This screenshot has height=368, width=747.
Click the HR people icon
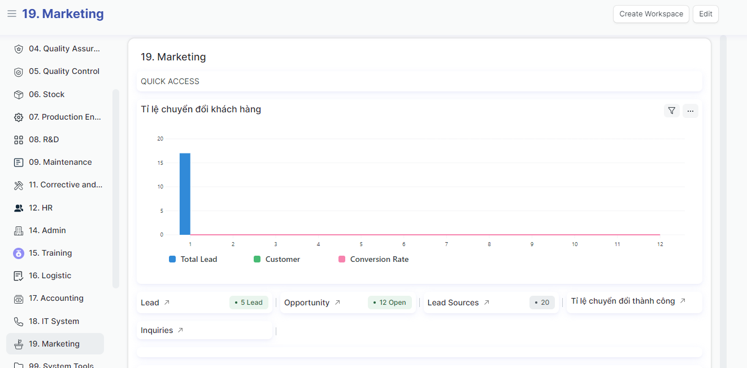pyautogui.click(x=19, y=208)
